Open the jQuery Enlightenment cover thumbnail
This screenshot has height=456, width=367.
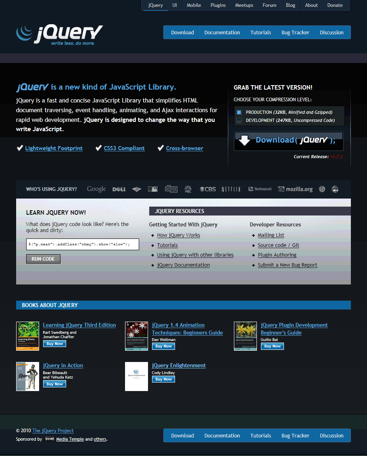pos(137,377)
